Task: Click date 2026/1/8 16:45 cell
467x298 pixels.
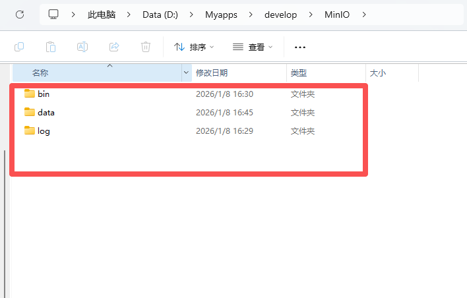Action: 224,112
